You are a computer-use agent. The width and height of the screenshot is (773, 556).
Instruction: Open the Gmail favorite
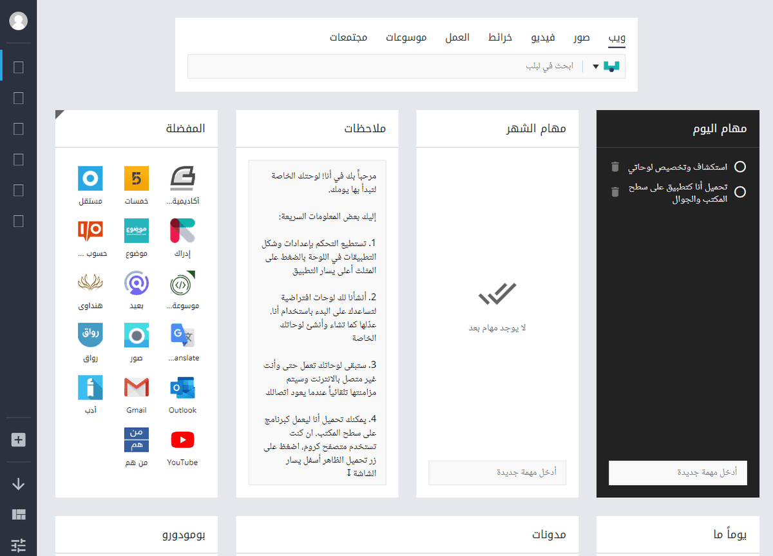point(137,387)
